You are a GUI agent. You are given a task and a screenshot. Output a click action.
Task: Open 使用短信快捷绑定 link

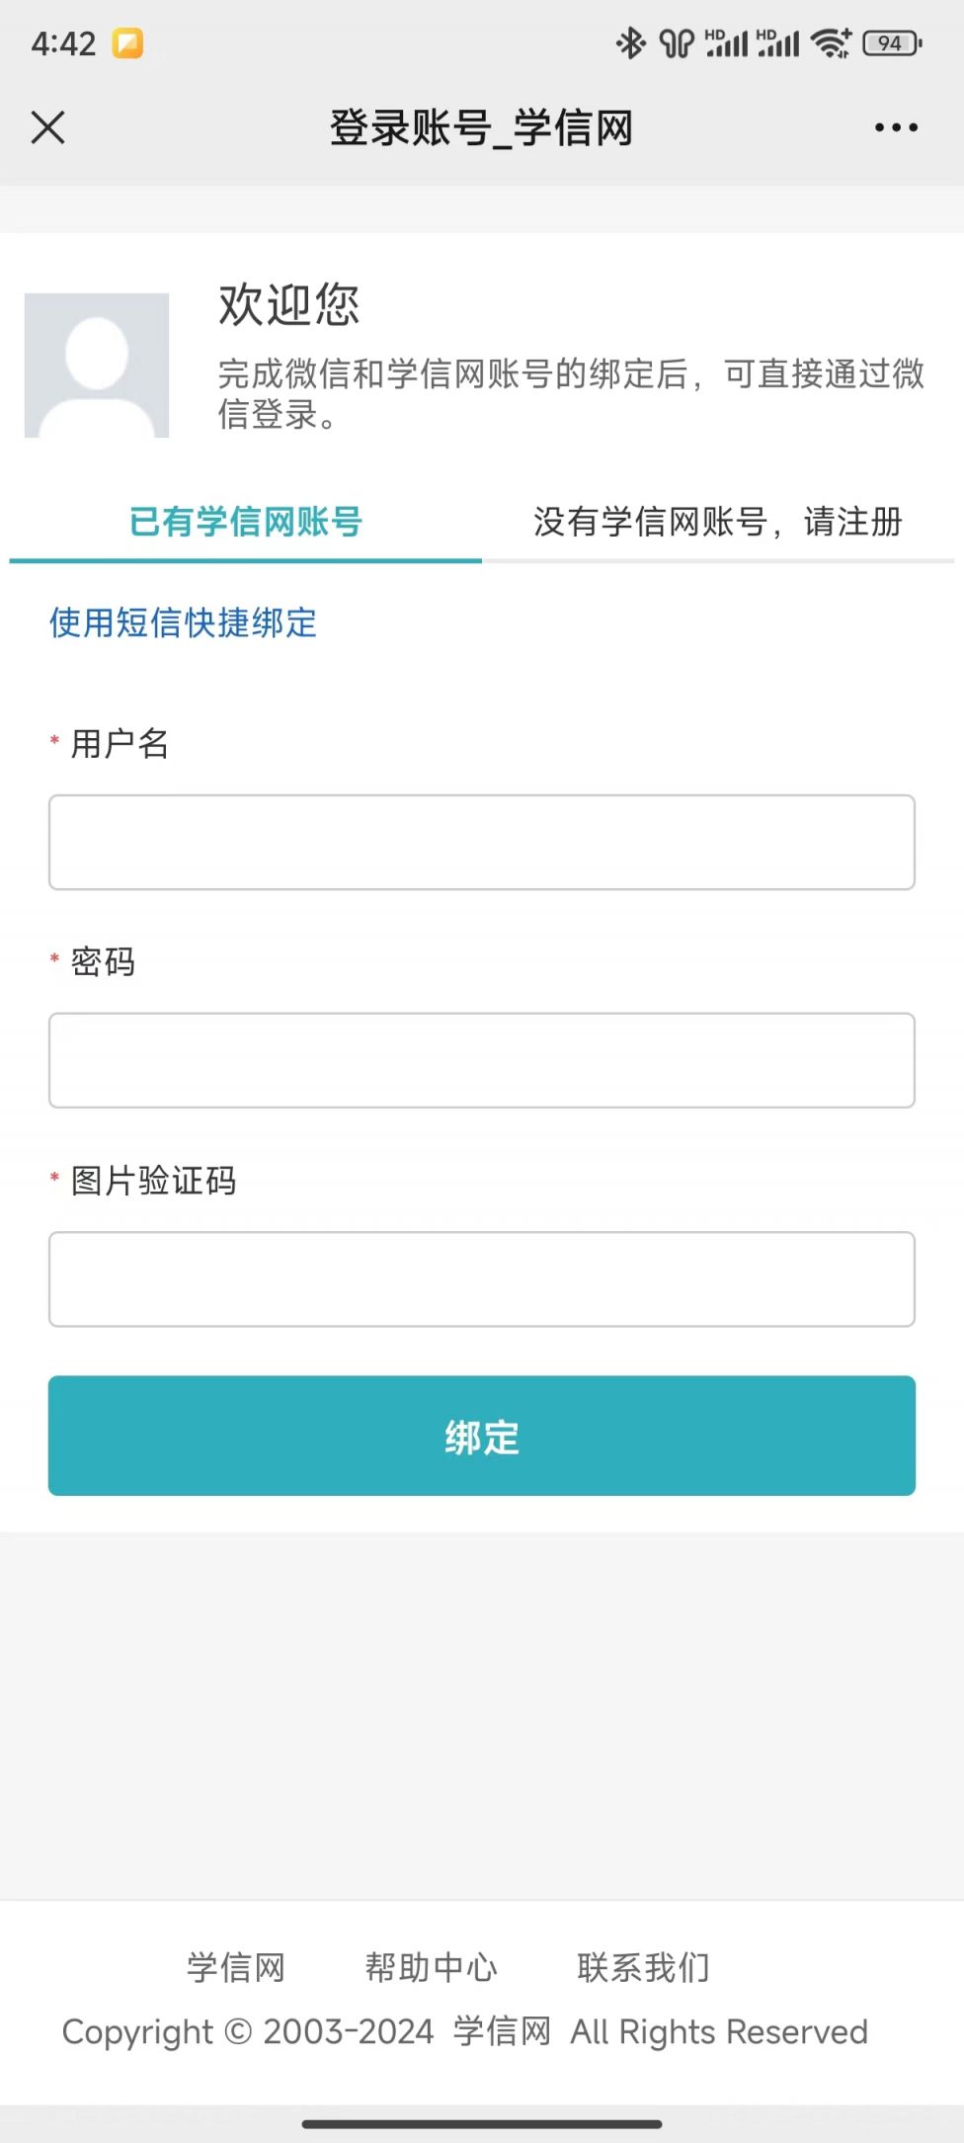(184, 622)
